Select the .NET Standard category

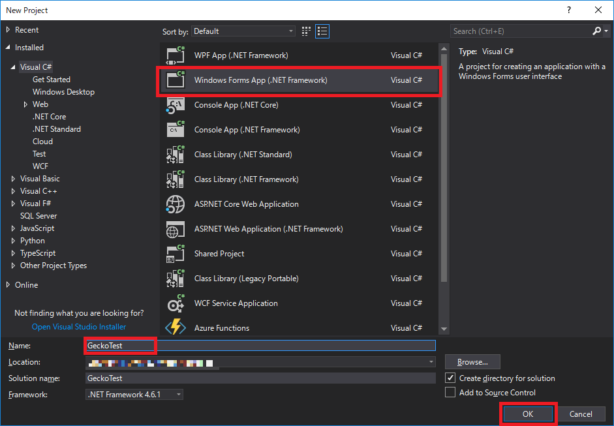pos(57,129)
